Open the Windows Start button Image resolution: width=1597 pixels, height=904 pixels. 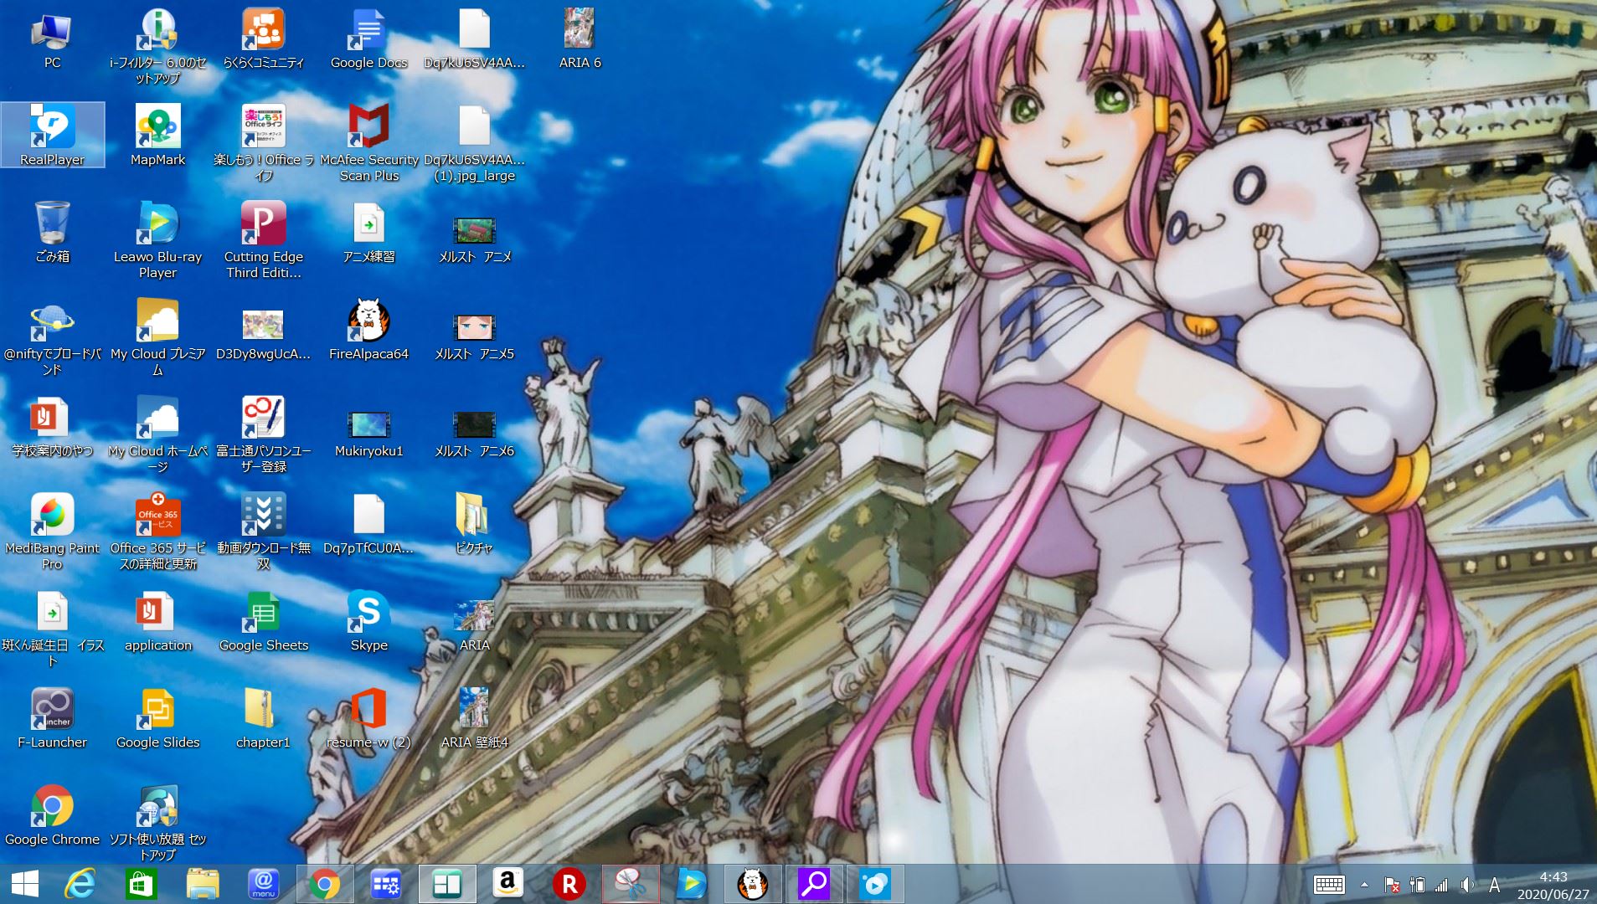(24, 884)
